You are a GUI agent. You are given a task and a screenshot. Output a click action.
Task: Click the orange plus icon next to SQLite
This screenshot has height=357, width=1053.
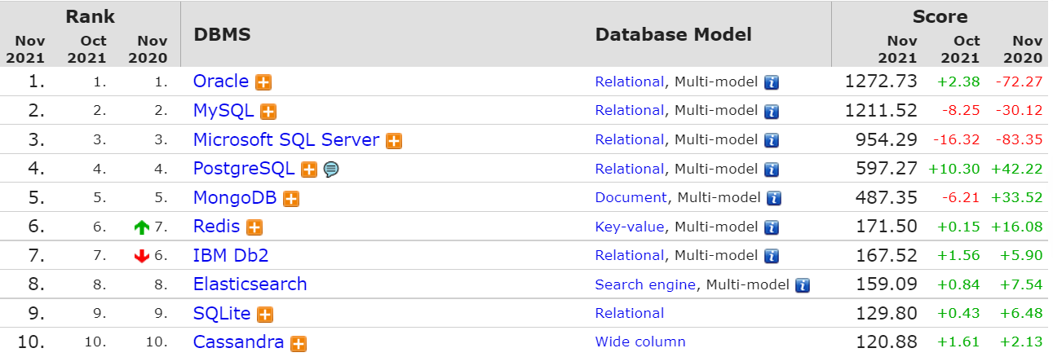tap(265, 315)
